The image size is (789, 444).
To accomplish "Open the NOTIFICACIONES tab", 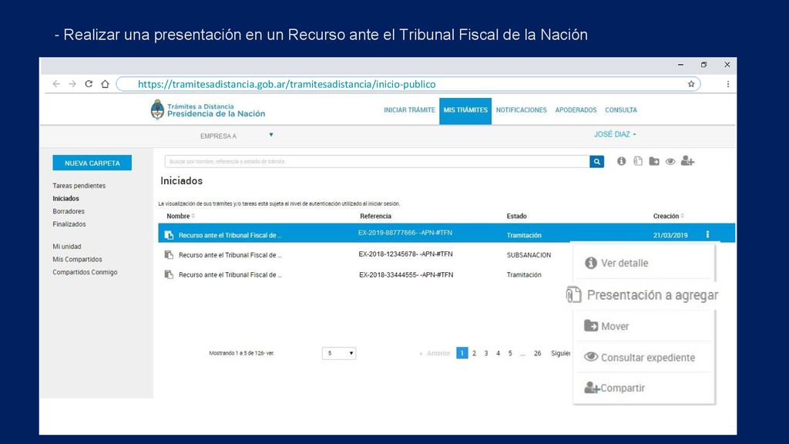I will point(522,109).
